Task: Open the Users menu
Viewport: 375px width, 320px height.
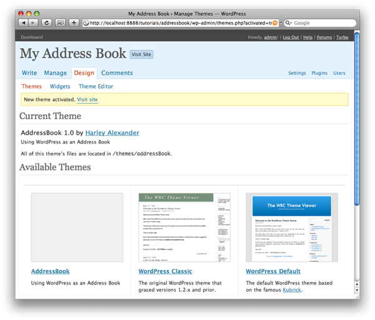Action: (x=339, y=73)
